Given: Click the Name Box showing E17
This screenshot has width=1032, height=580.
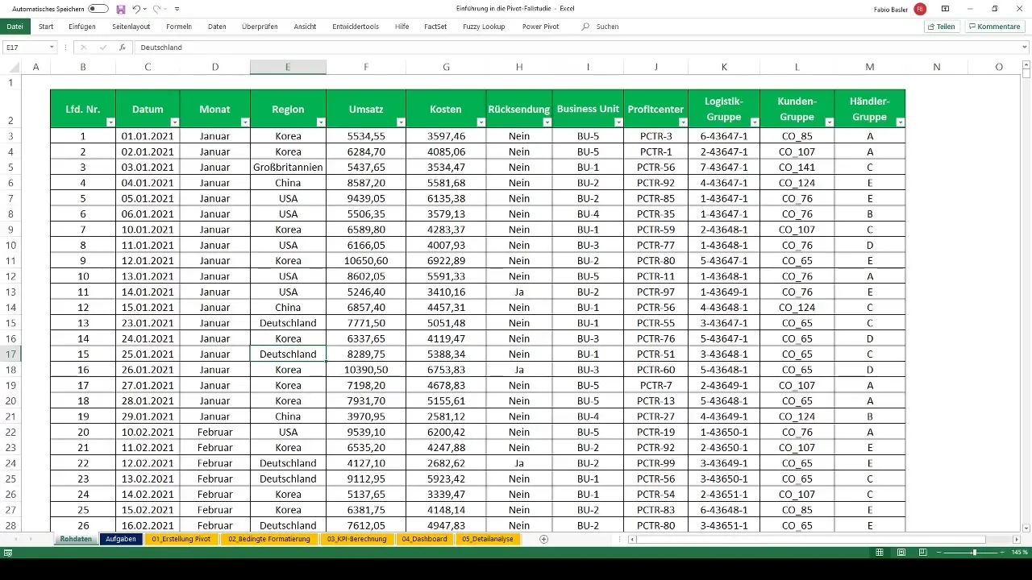Looking at the screenshot, I should [24, 48].
